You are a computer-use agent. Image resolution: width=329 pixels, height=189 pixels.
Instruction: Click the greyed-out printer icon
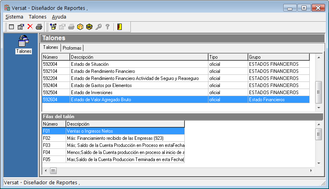[x=71, y=27]
